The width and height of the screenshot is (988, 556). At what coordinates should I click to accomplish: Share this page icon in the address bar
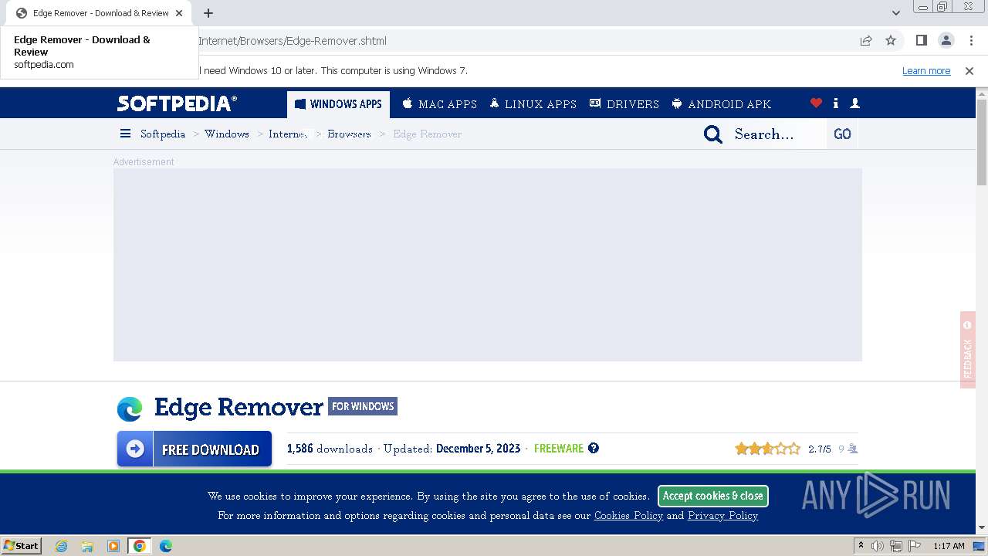click(866, 40)
